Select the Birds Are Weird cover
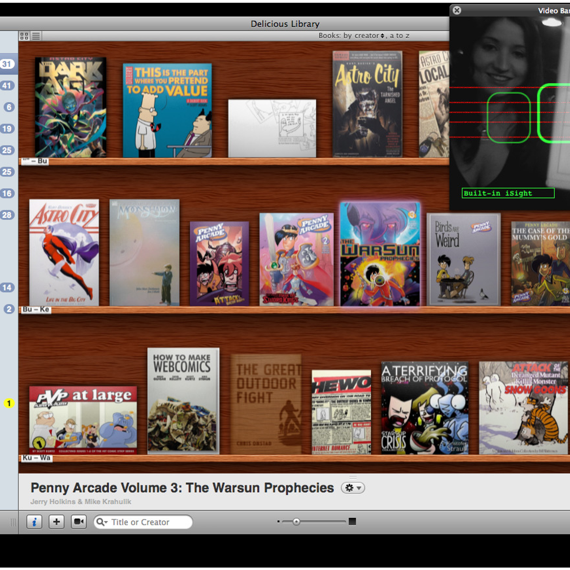 pyautogui.click(x=464, y=259)
